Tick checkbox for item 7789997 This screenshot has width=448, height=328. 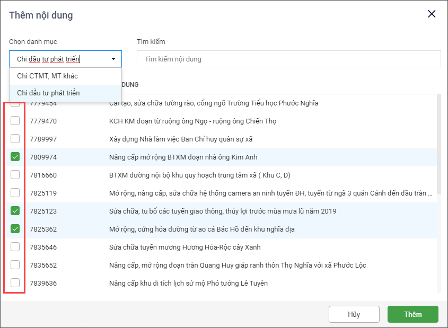[15, 139]
